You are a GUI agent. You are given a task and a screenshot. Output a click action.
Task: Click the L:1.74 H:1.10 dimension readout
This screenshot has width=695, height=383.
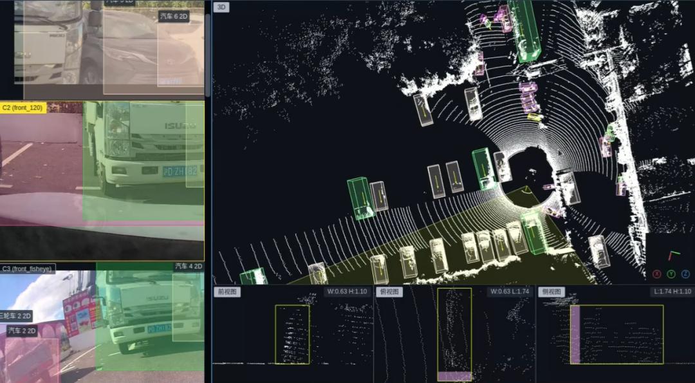(671, 292)
